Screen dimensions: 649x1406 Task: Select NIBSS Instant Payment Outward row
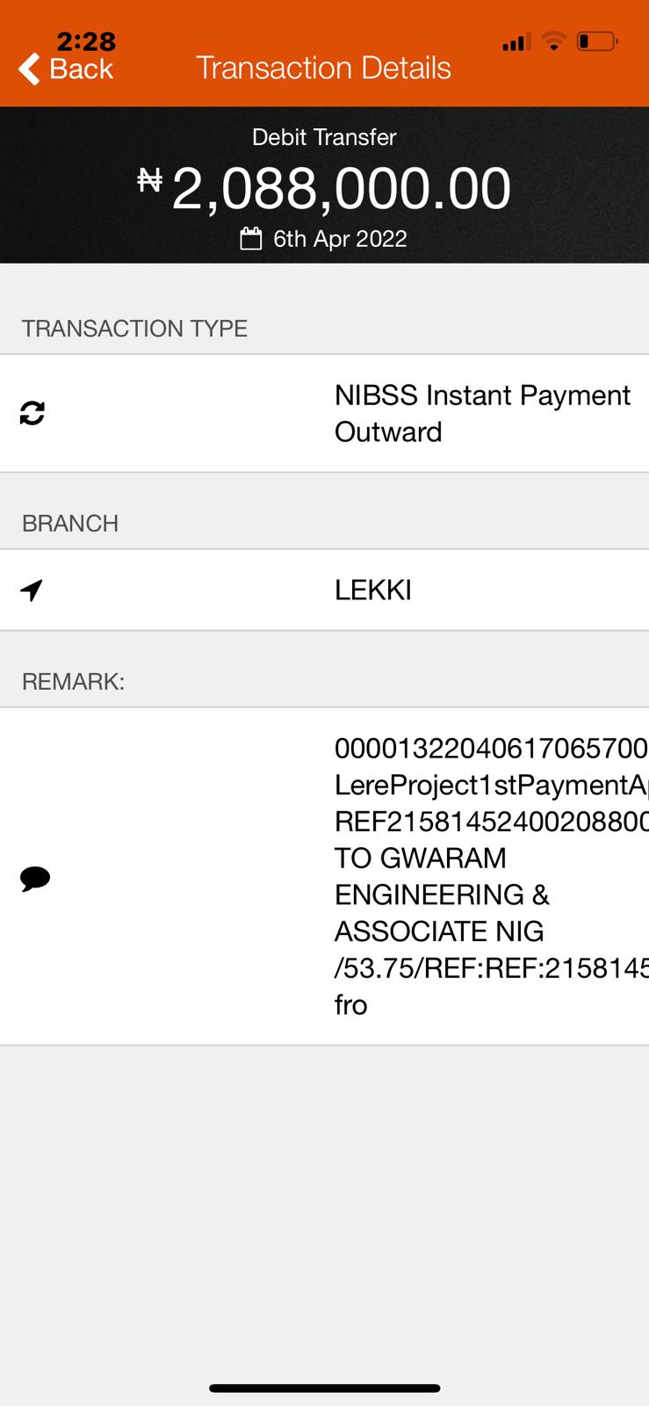(324, 413)
